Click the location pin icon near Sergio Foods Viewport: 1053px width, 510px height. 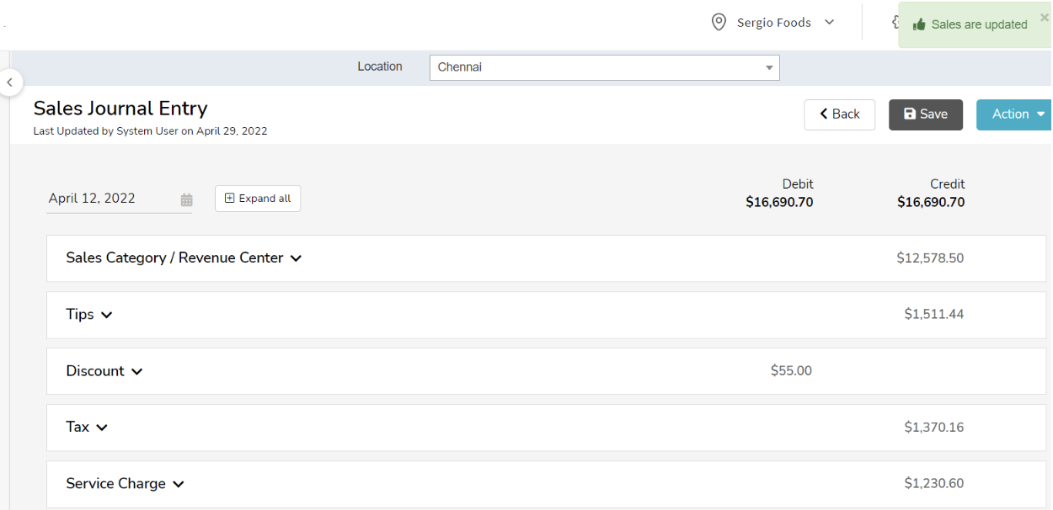pos(719,22)
